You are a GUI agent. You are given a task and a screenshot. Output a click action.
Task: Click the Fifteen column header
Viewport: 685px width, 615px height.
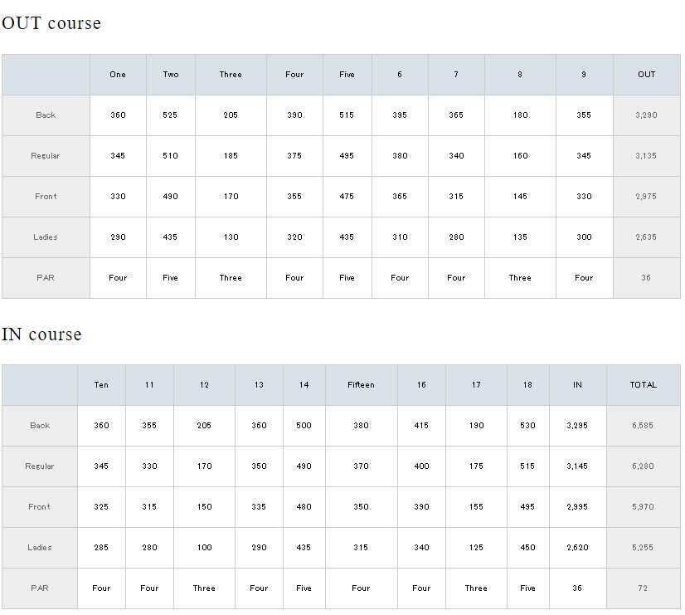pyautogui.click(x=361, y=385)
